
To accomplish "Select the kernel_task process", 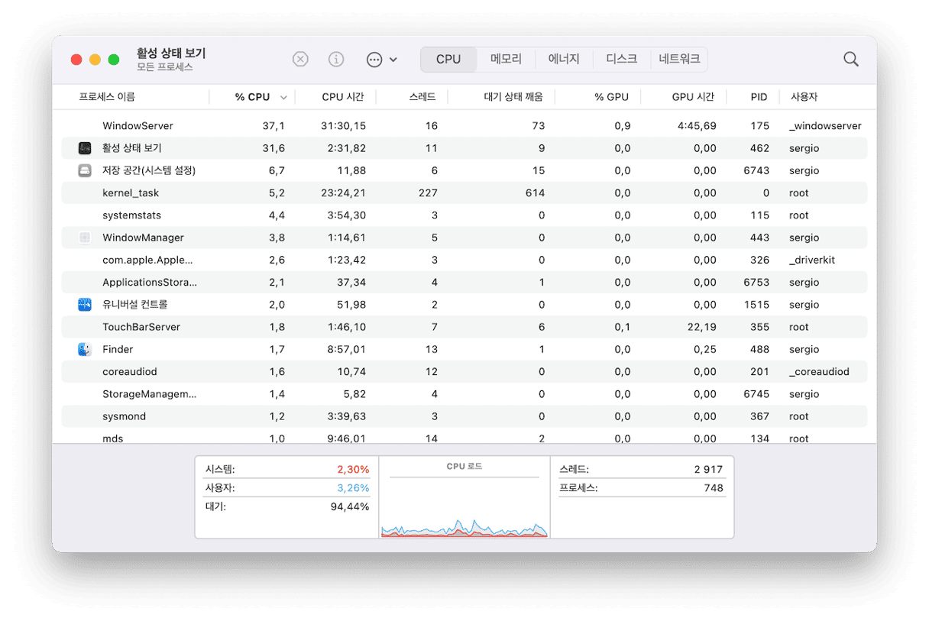I will tap(131, 193).
